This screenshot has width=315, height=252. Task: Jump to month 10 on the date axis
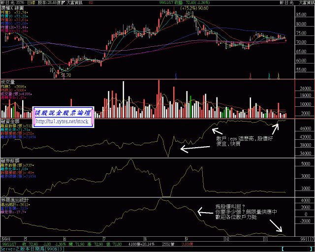click(x=226, y=239)
